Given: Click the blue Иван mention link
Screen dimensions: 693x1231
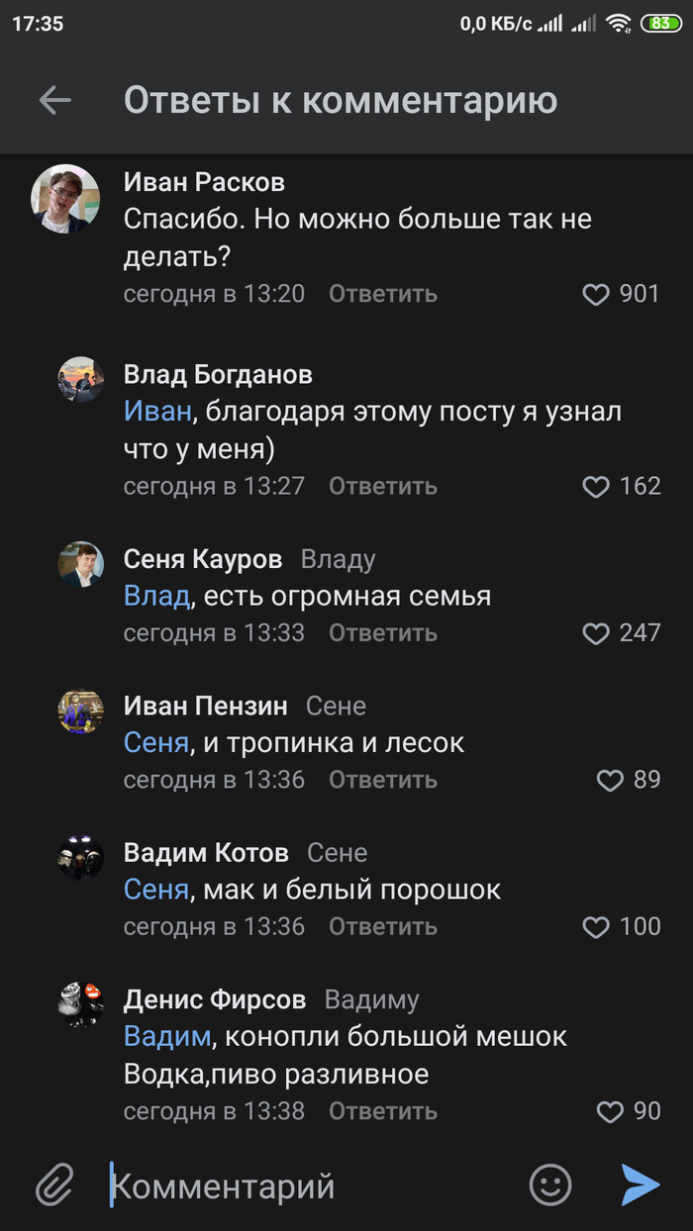Looking at the screenshot, I should click(x=157, y=412).
